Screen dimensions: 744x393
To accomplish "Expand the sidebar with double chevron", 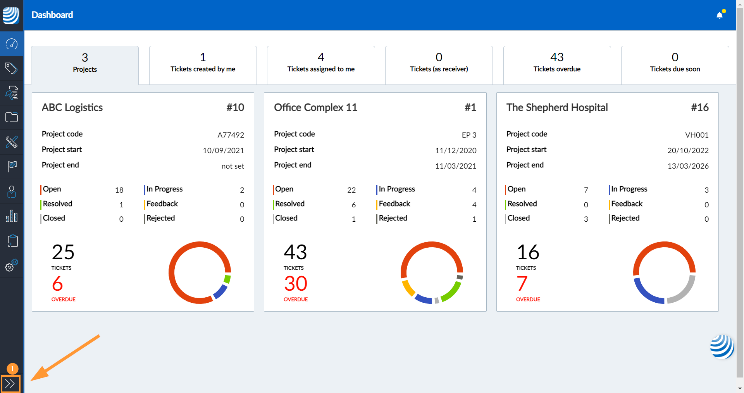I will click(10, 384).
